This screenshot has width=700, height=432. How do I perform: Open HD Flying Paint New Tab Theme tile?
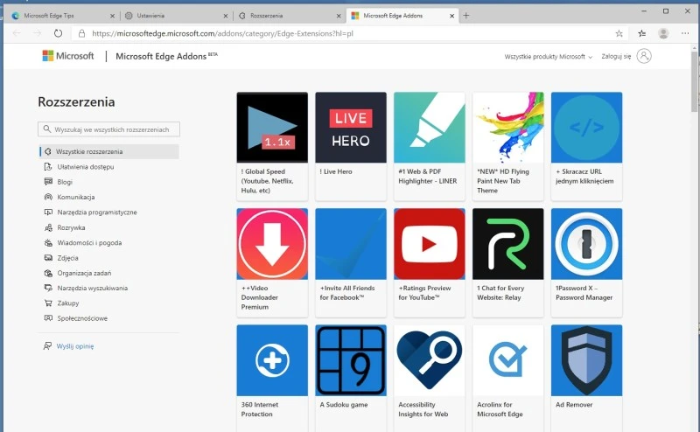tap(507, 146)
